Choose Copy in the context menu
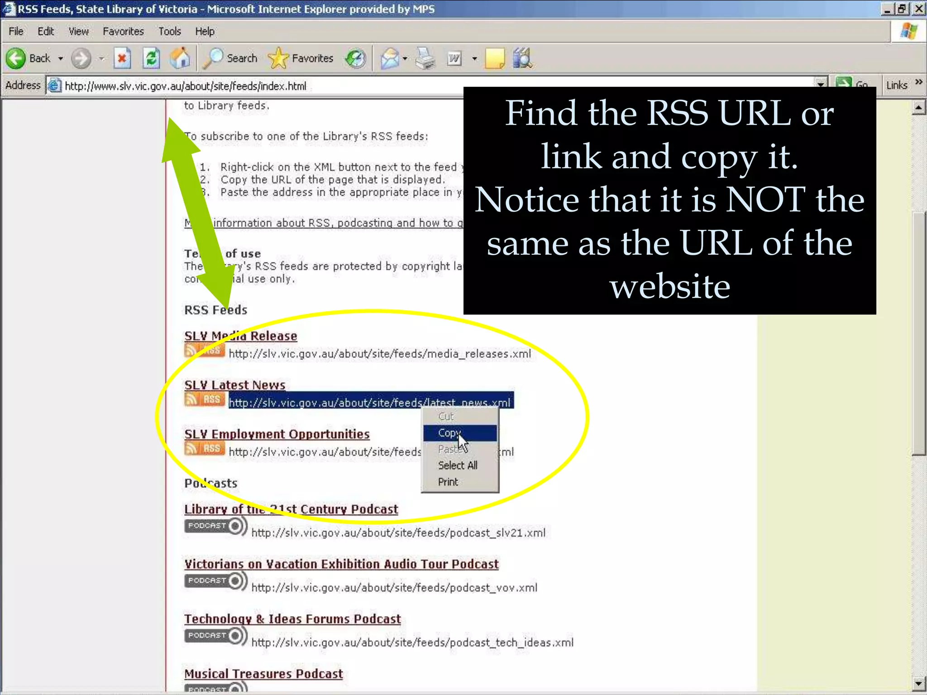 tap(460, 433)
